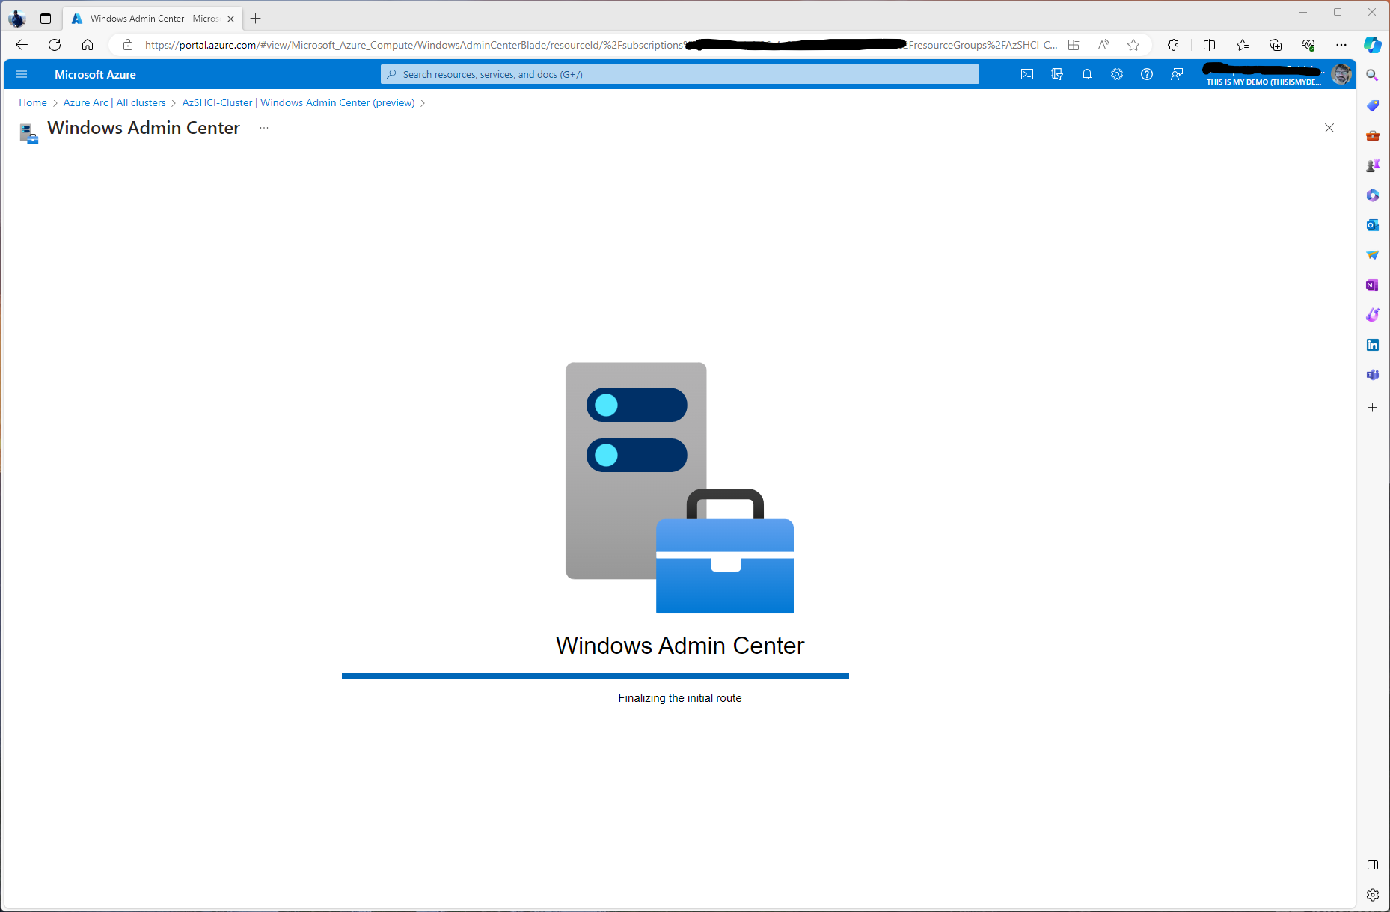Open Copilot in Edge sidebar
The width and height of the screenshot is (1390, 912).
point(1373,45)
